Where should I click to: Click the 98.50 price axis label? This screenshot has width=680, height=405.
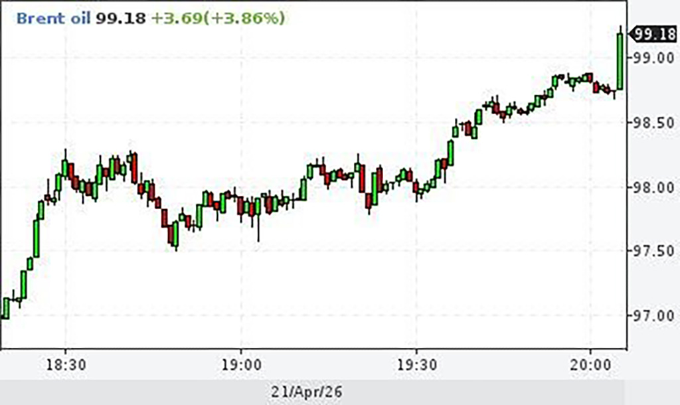(x=654, y=123)
